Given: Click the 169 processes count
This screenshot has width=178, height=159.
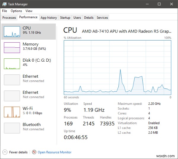Looking at the screenshot, I should 68,124.
